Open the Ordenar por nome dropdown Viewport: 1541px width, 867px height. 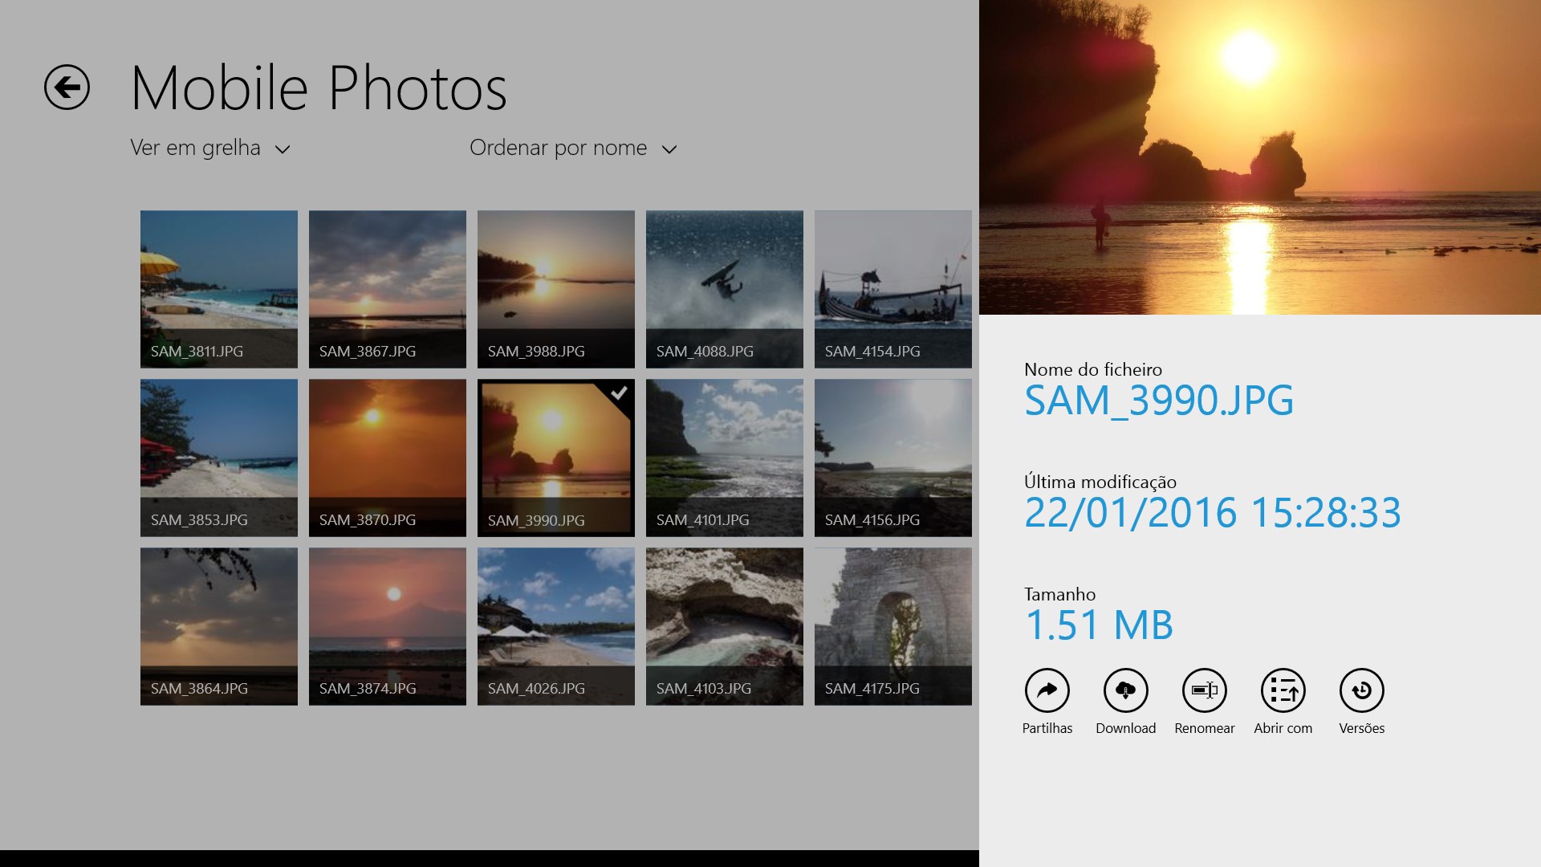(559, 149)
